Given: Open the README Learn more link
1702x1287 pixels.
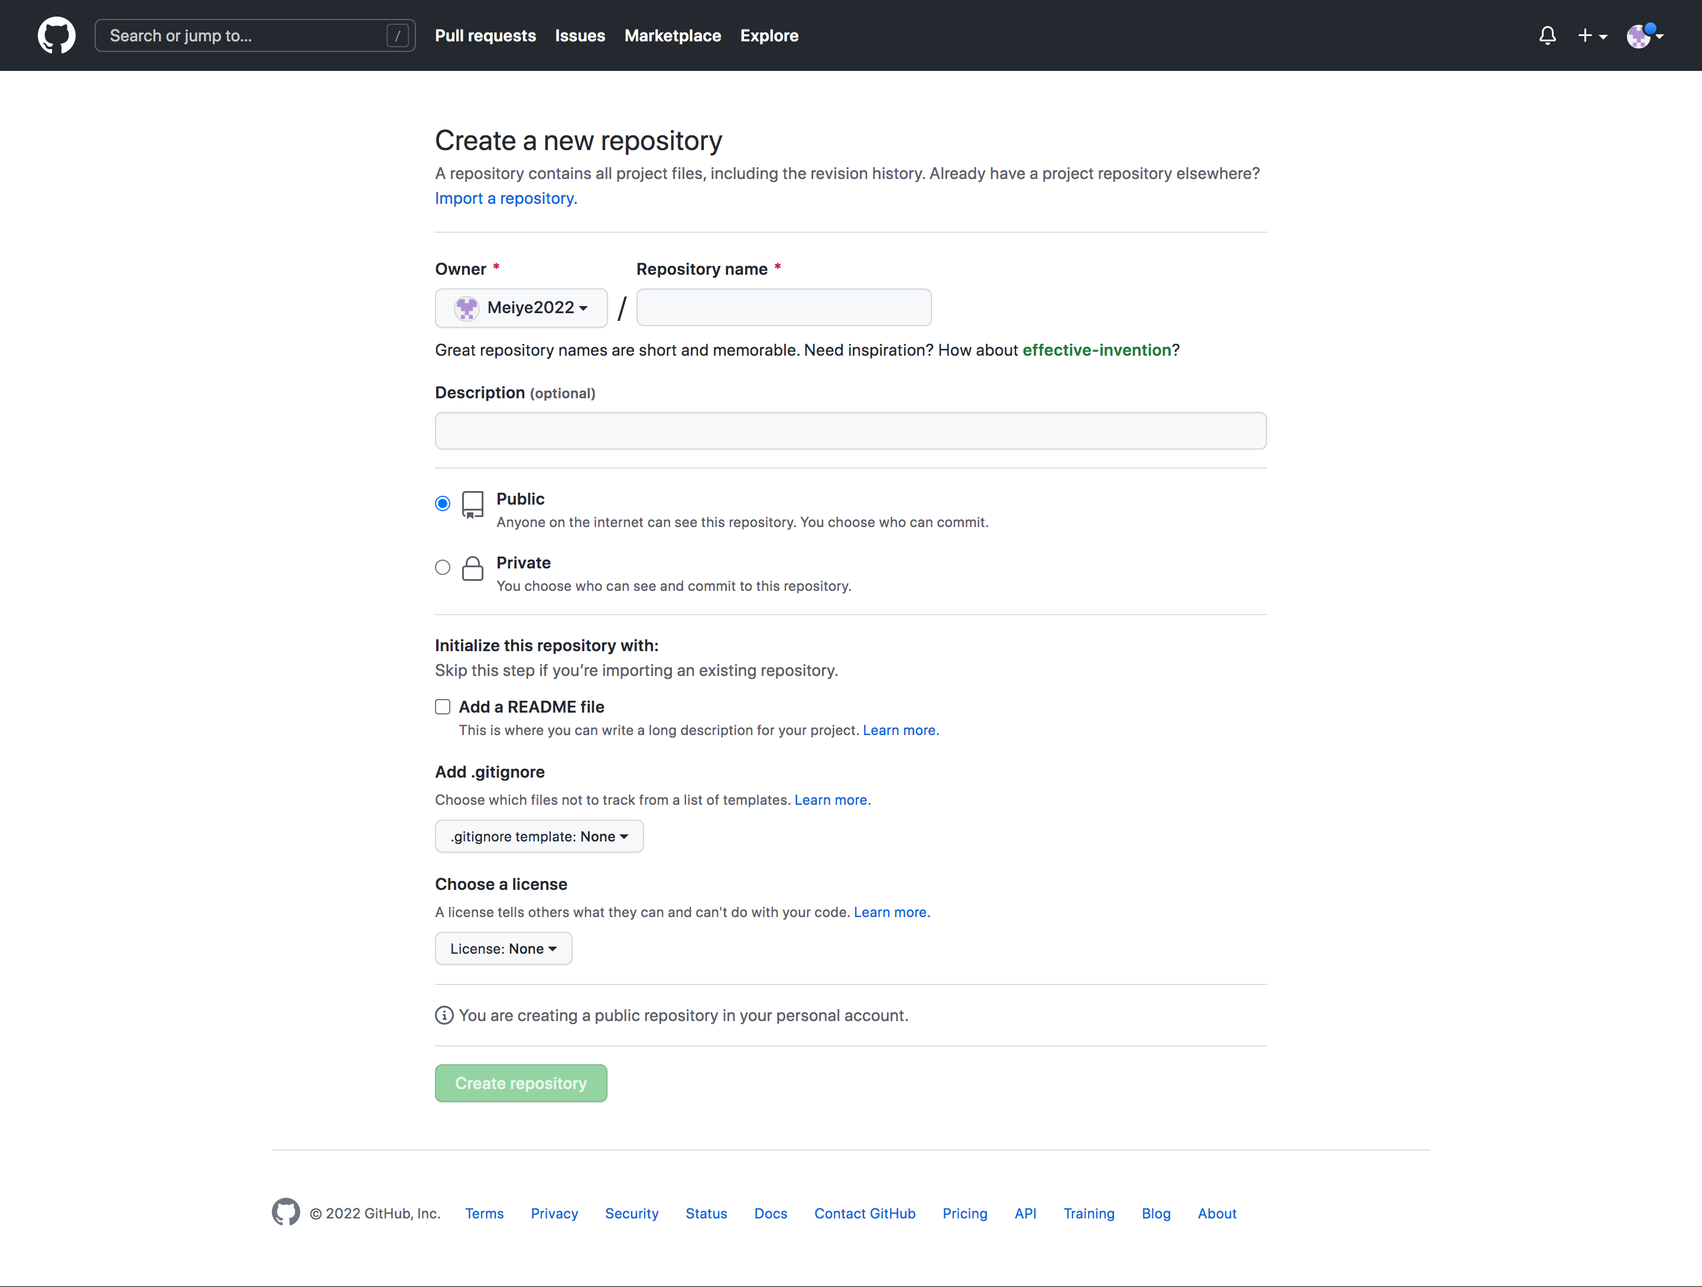Looking at the screenshot, I should coord(900,730).
